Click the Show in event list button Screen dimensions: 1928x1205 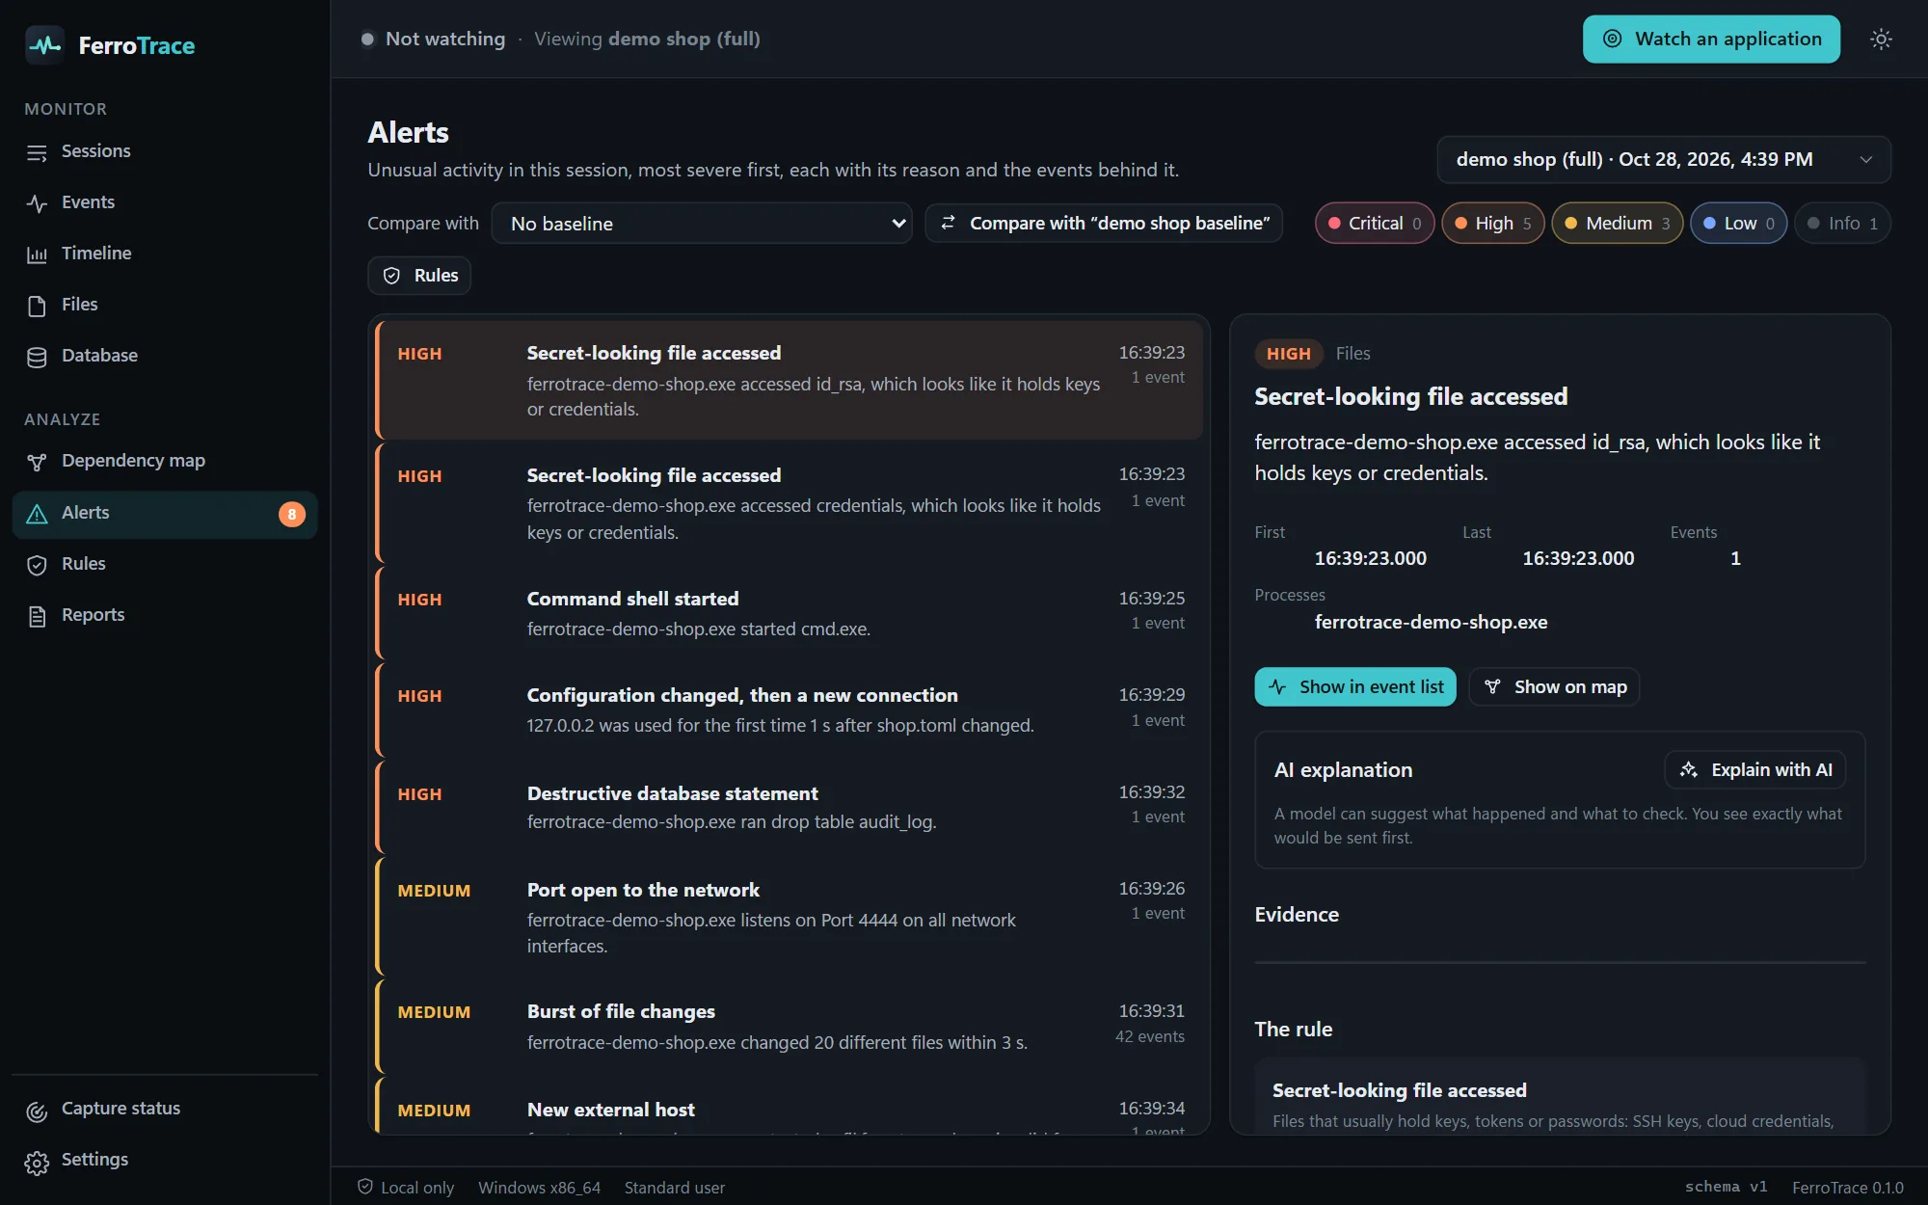pos(1355,687)
